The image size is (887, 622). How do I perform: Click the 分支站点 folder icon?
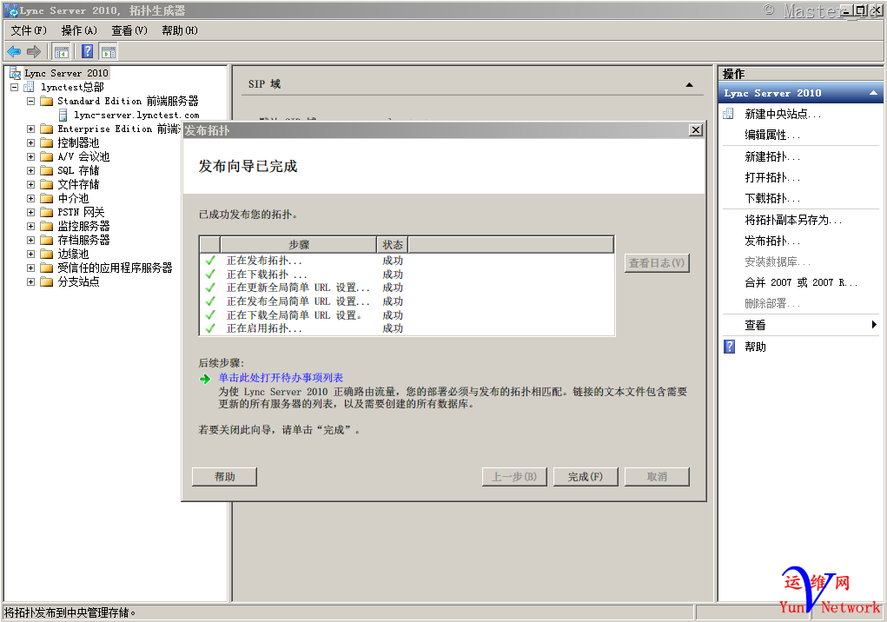coord(47,281)
